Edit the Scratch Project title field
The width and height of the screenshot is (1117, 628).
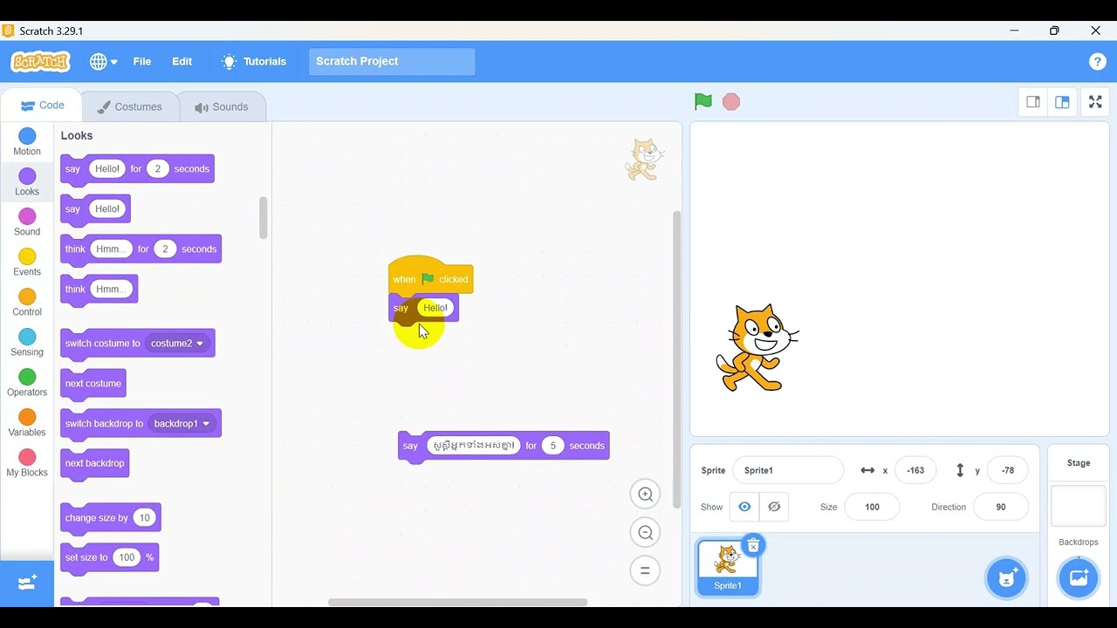pyautogui.click(x=392, y=62)
